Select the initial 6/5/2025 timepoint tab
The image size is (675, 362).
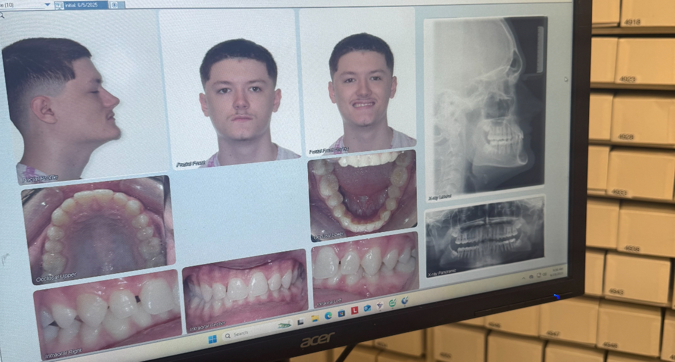(81, 5)
